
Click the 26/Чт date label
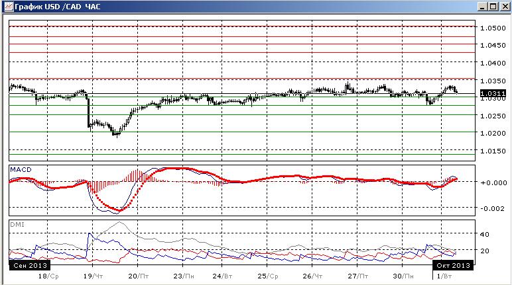(x=312, y=276)
